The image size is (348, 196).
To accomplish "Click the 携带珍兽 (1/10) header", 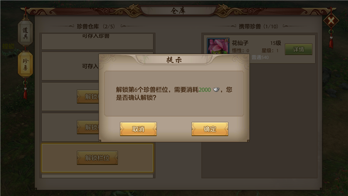I will click(259, 27).
